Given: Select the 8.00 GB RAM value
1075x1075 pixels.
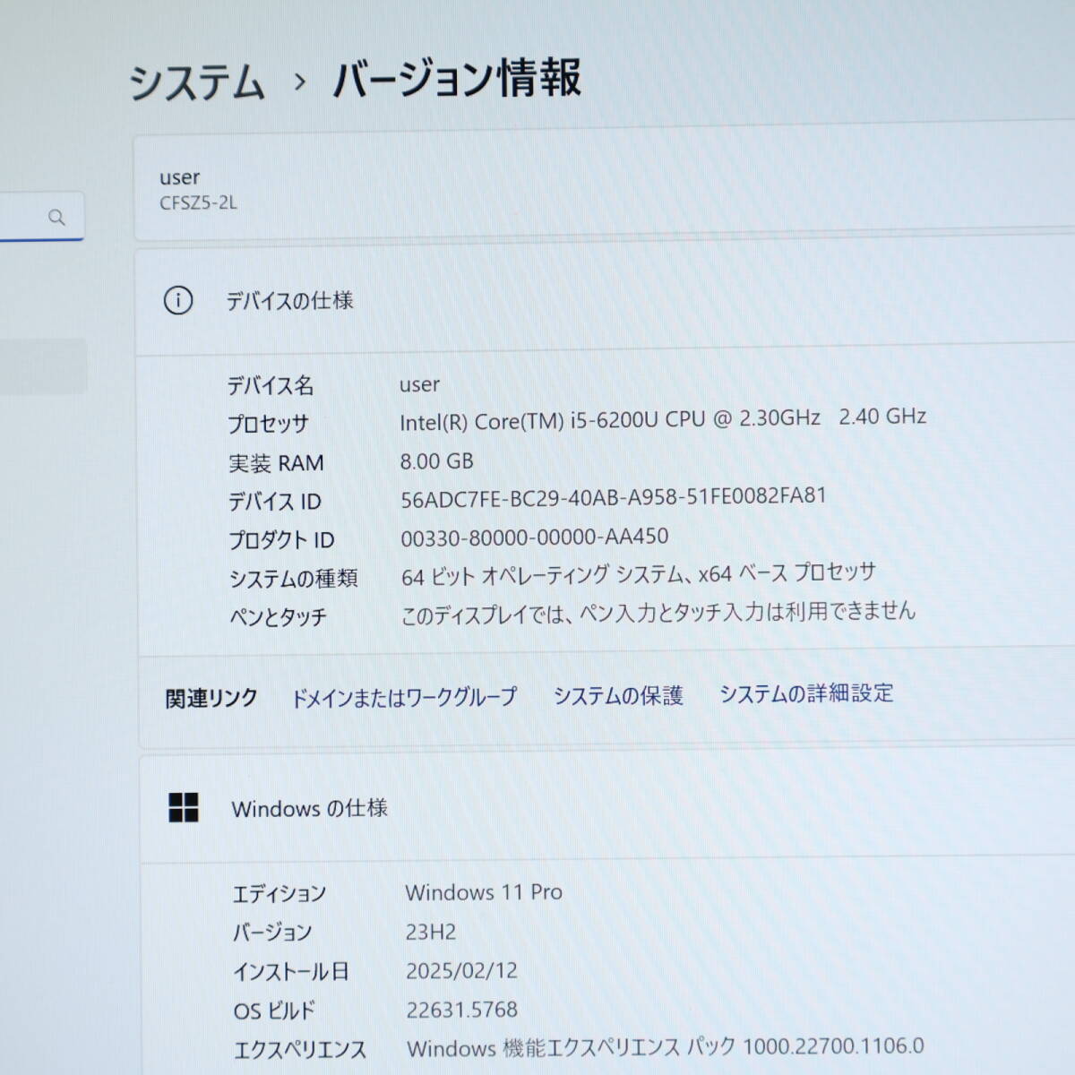Looking at the screenshot, I should [x=436, y=461].
